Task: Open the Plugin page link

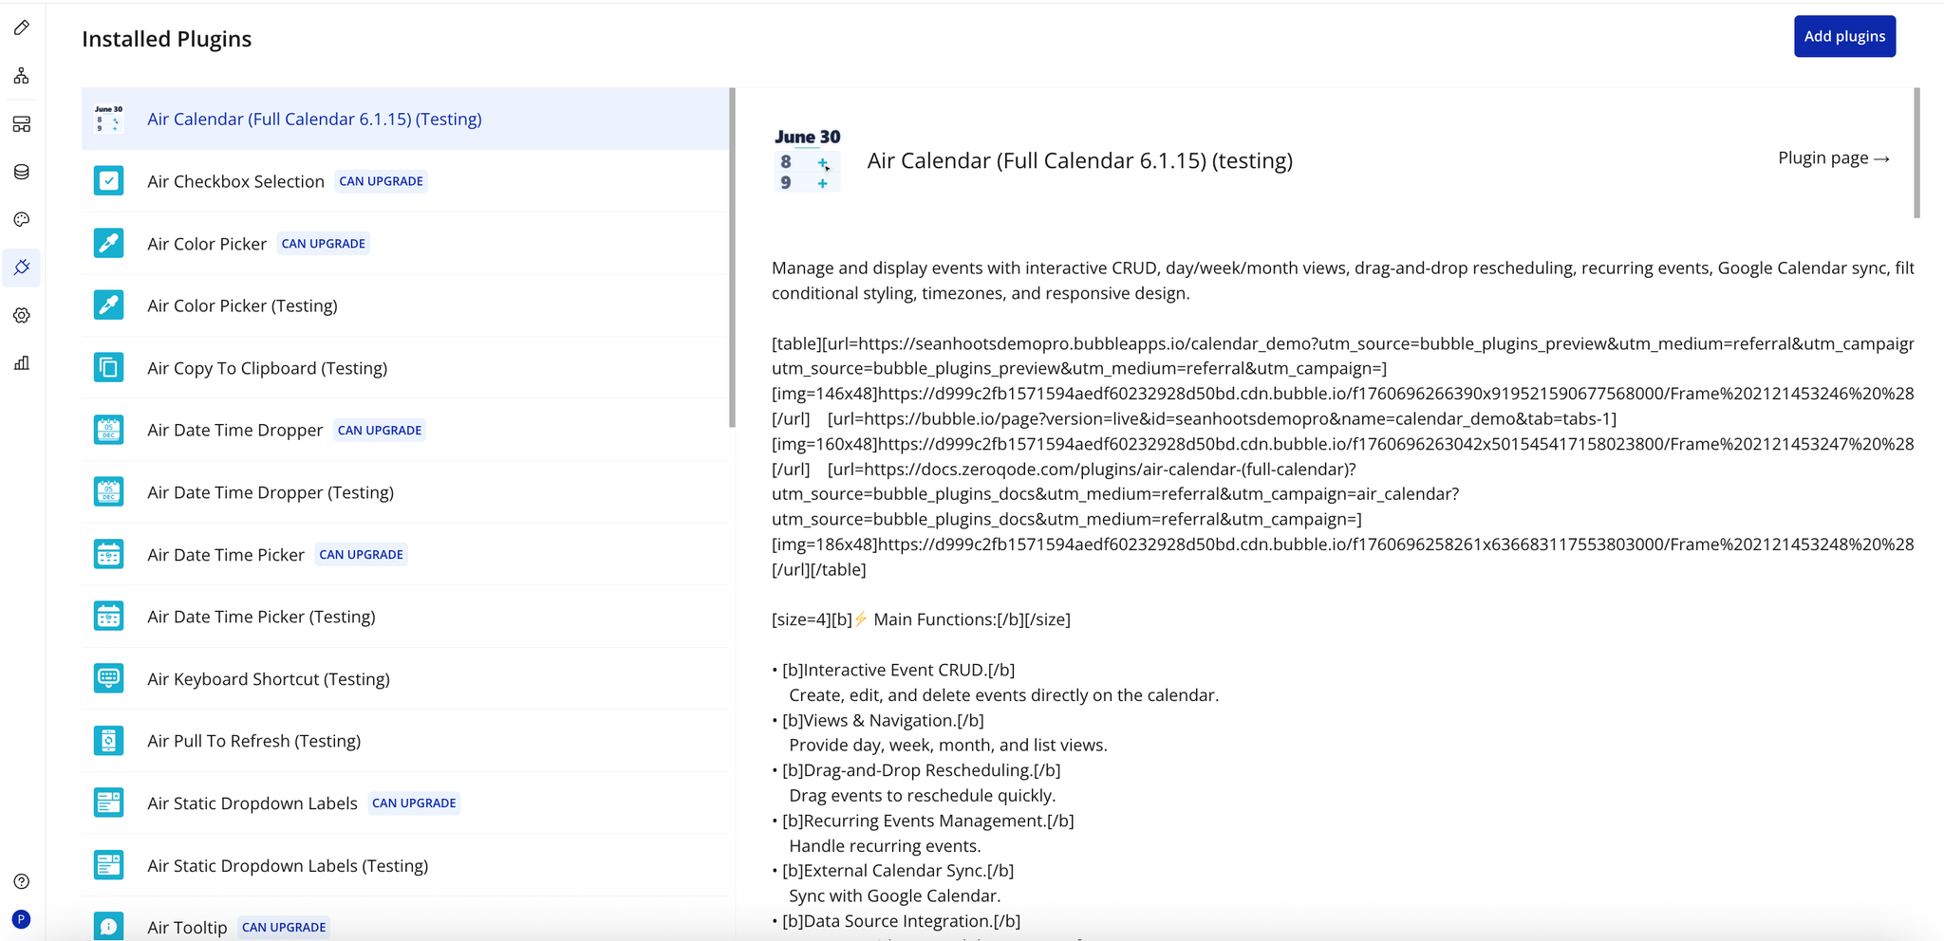Action: pos(1834,157)
